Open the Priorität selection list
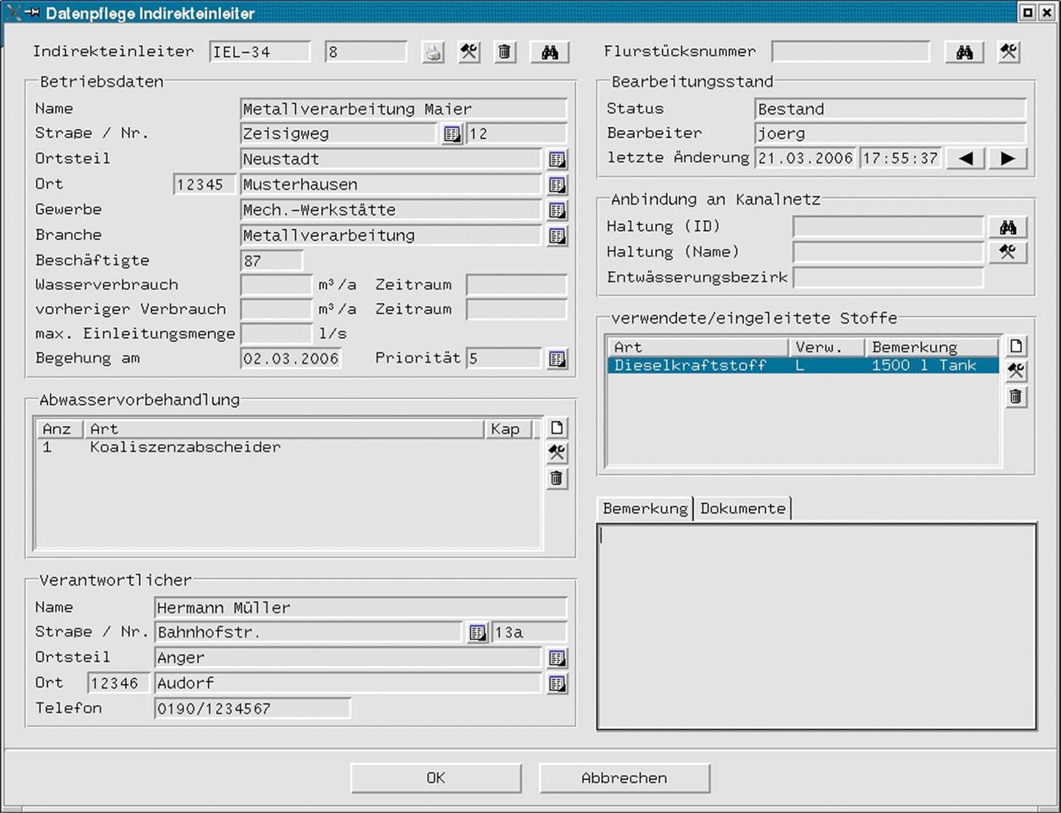Viewport: 1061px width, 813px height. (556, 359)
